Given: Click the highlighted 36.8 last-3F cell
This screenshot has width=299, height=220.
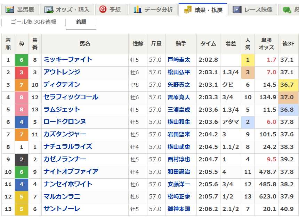Looking at the screenshot, I should [x=289, y=110].
